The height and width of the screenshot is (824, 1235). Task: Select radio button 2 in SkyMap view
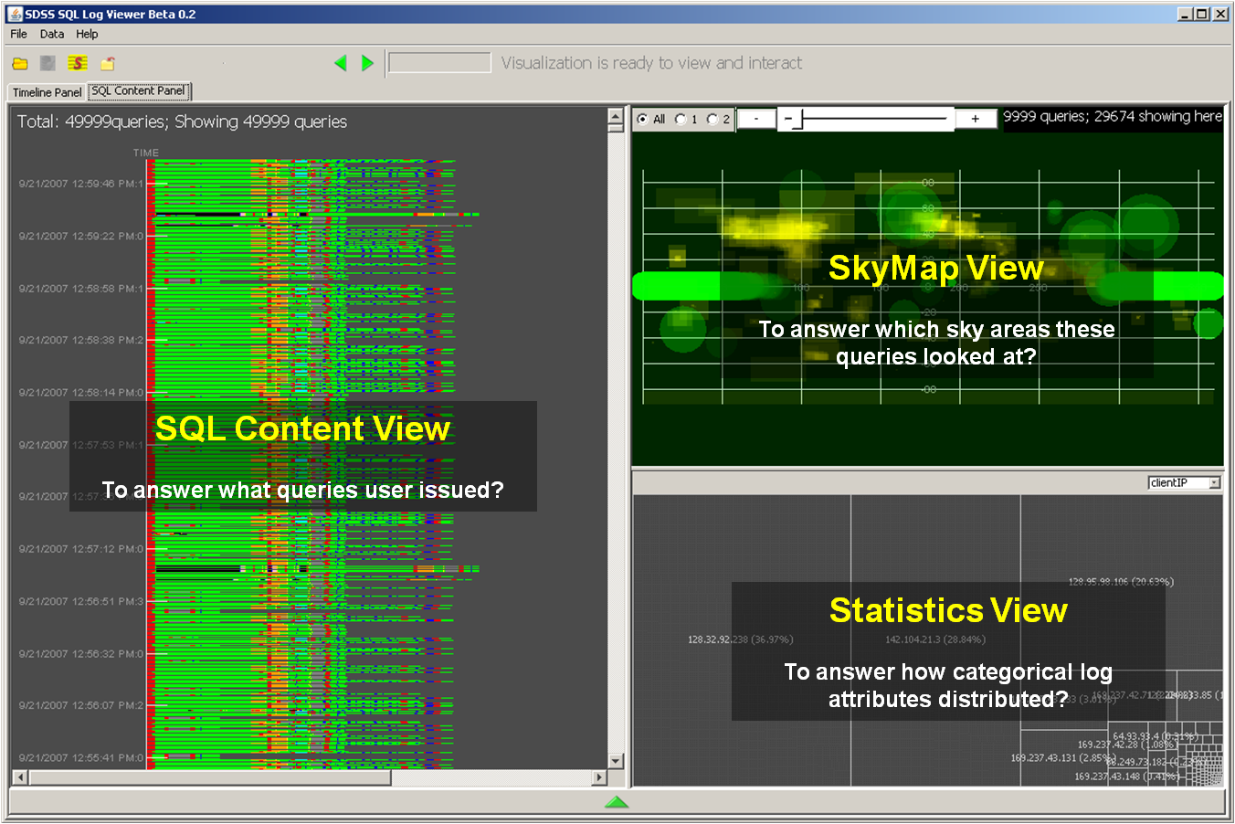[712, 119]
